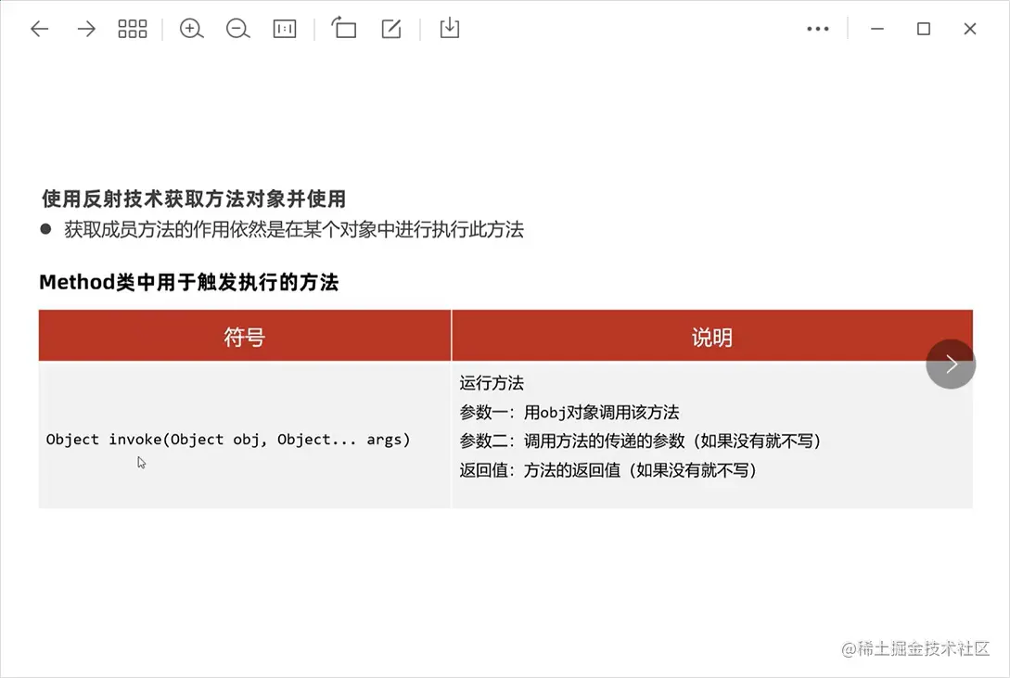Open thumbnail grid view
This screenshot has width=1010, height=678.
(133, 29)
